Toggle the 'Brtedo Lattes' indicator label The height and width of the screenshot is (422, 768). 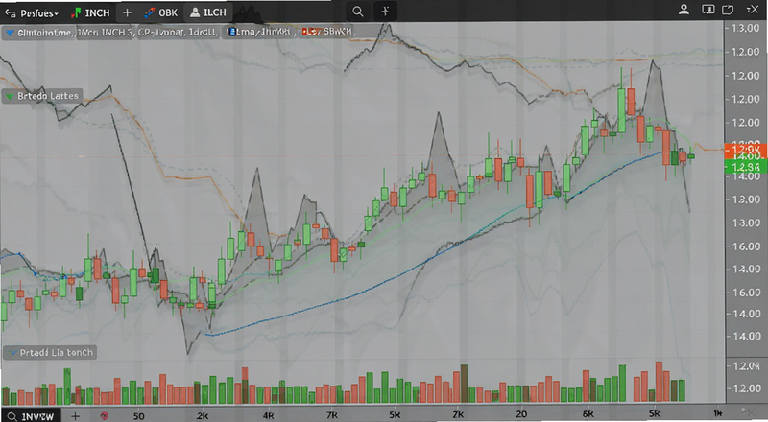point(42,96)
